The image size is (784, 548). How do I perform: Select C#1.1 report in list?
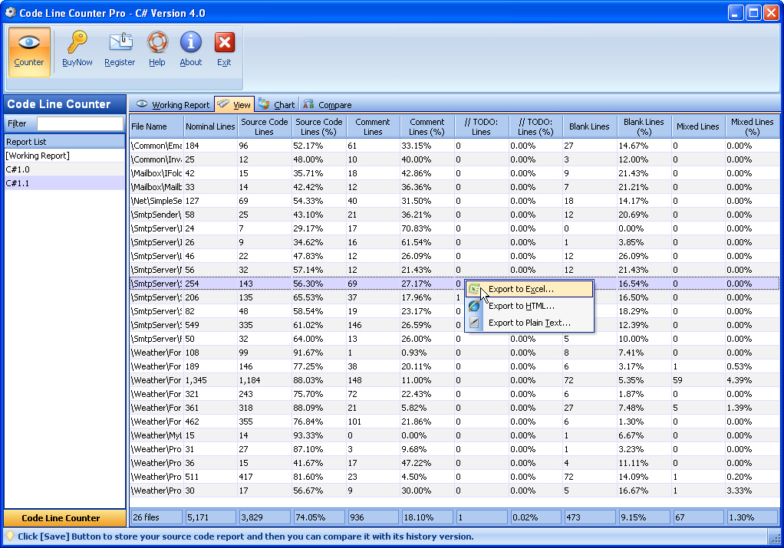click(x=64, y=183)
